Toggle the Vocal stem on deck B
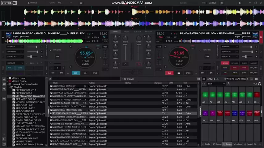The image size is (264, 148). [x=225, y=68]
